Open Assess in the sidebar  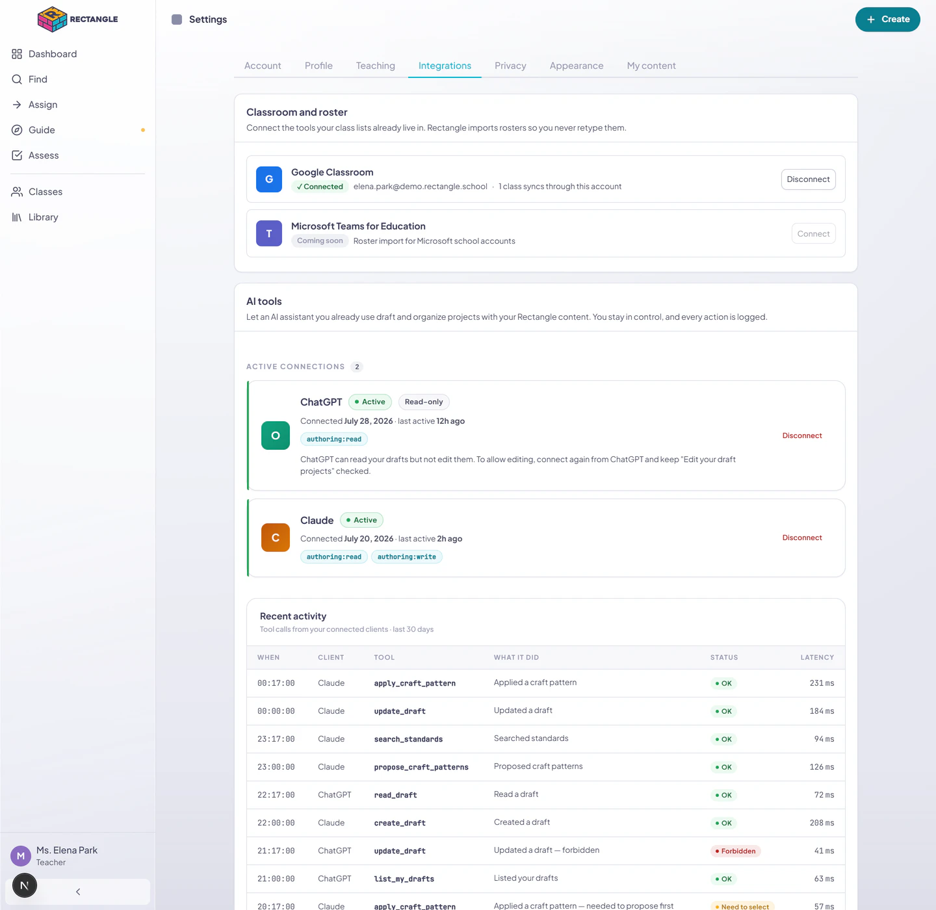point(78,155)
